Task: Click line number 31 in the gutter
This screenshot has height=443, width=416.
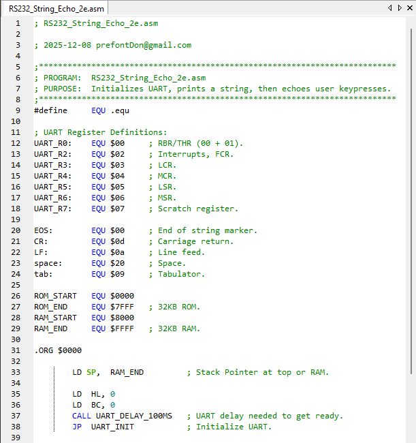Action: click(16, 350)
